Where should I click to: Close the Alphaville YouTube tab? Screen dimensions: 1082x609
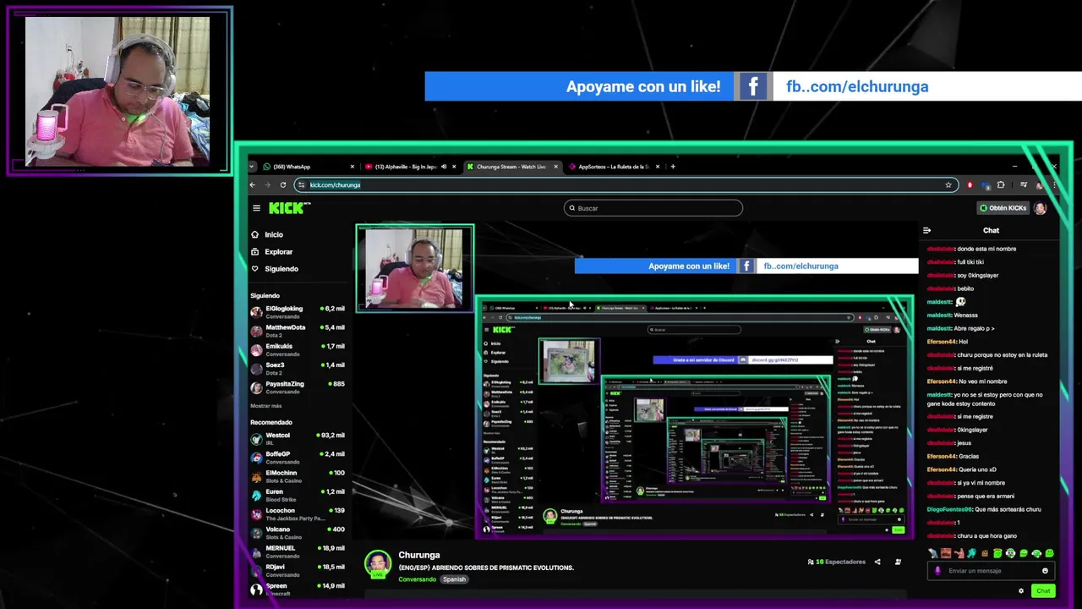pyautogui.click(x=454, y=167)
